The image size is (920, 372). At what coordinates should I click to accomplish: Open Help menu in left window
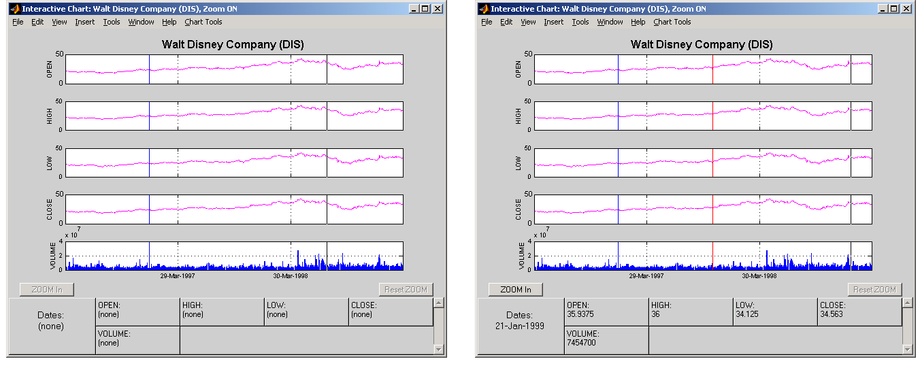pyautogui.click(x=169, y=22)
